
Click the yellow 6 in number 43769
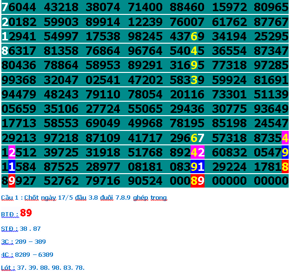194,37
